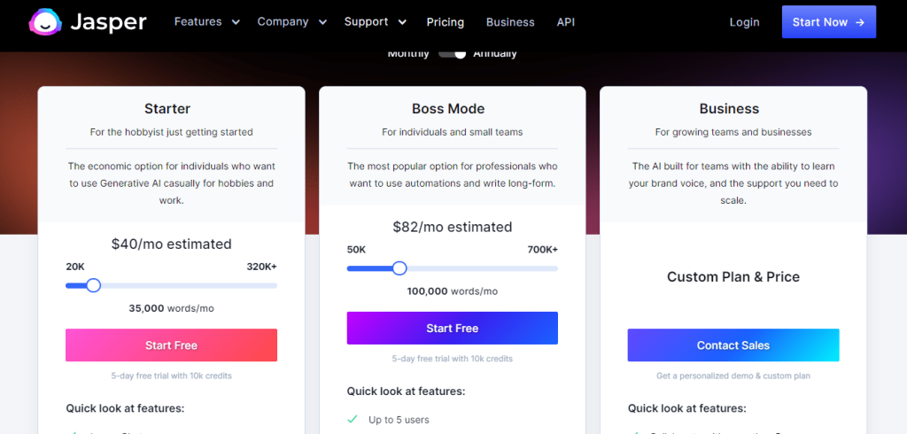Click the Start Now button
907x434 pixels.
coord(829,22)
